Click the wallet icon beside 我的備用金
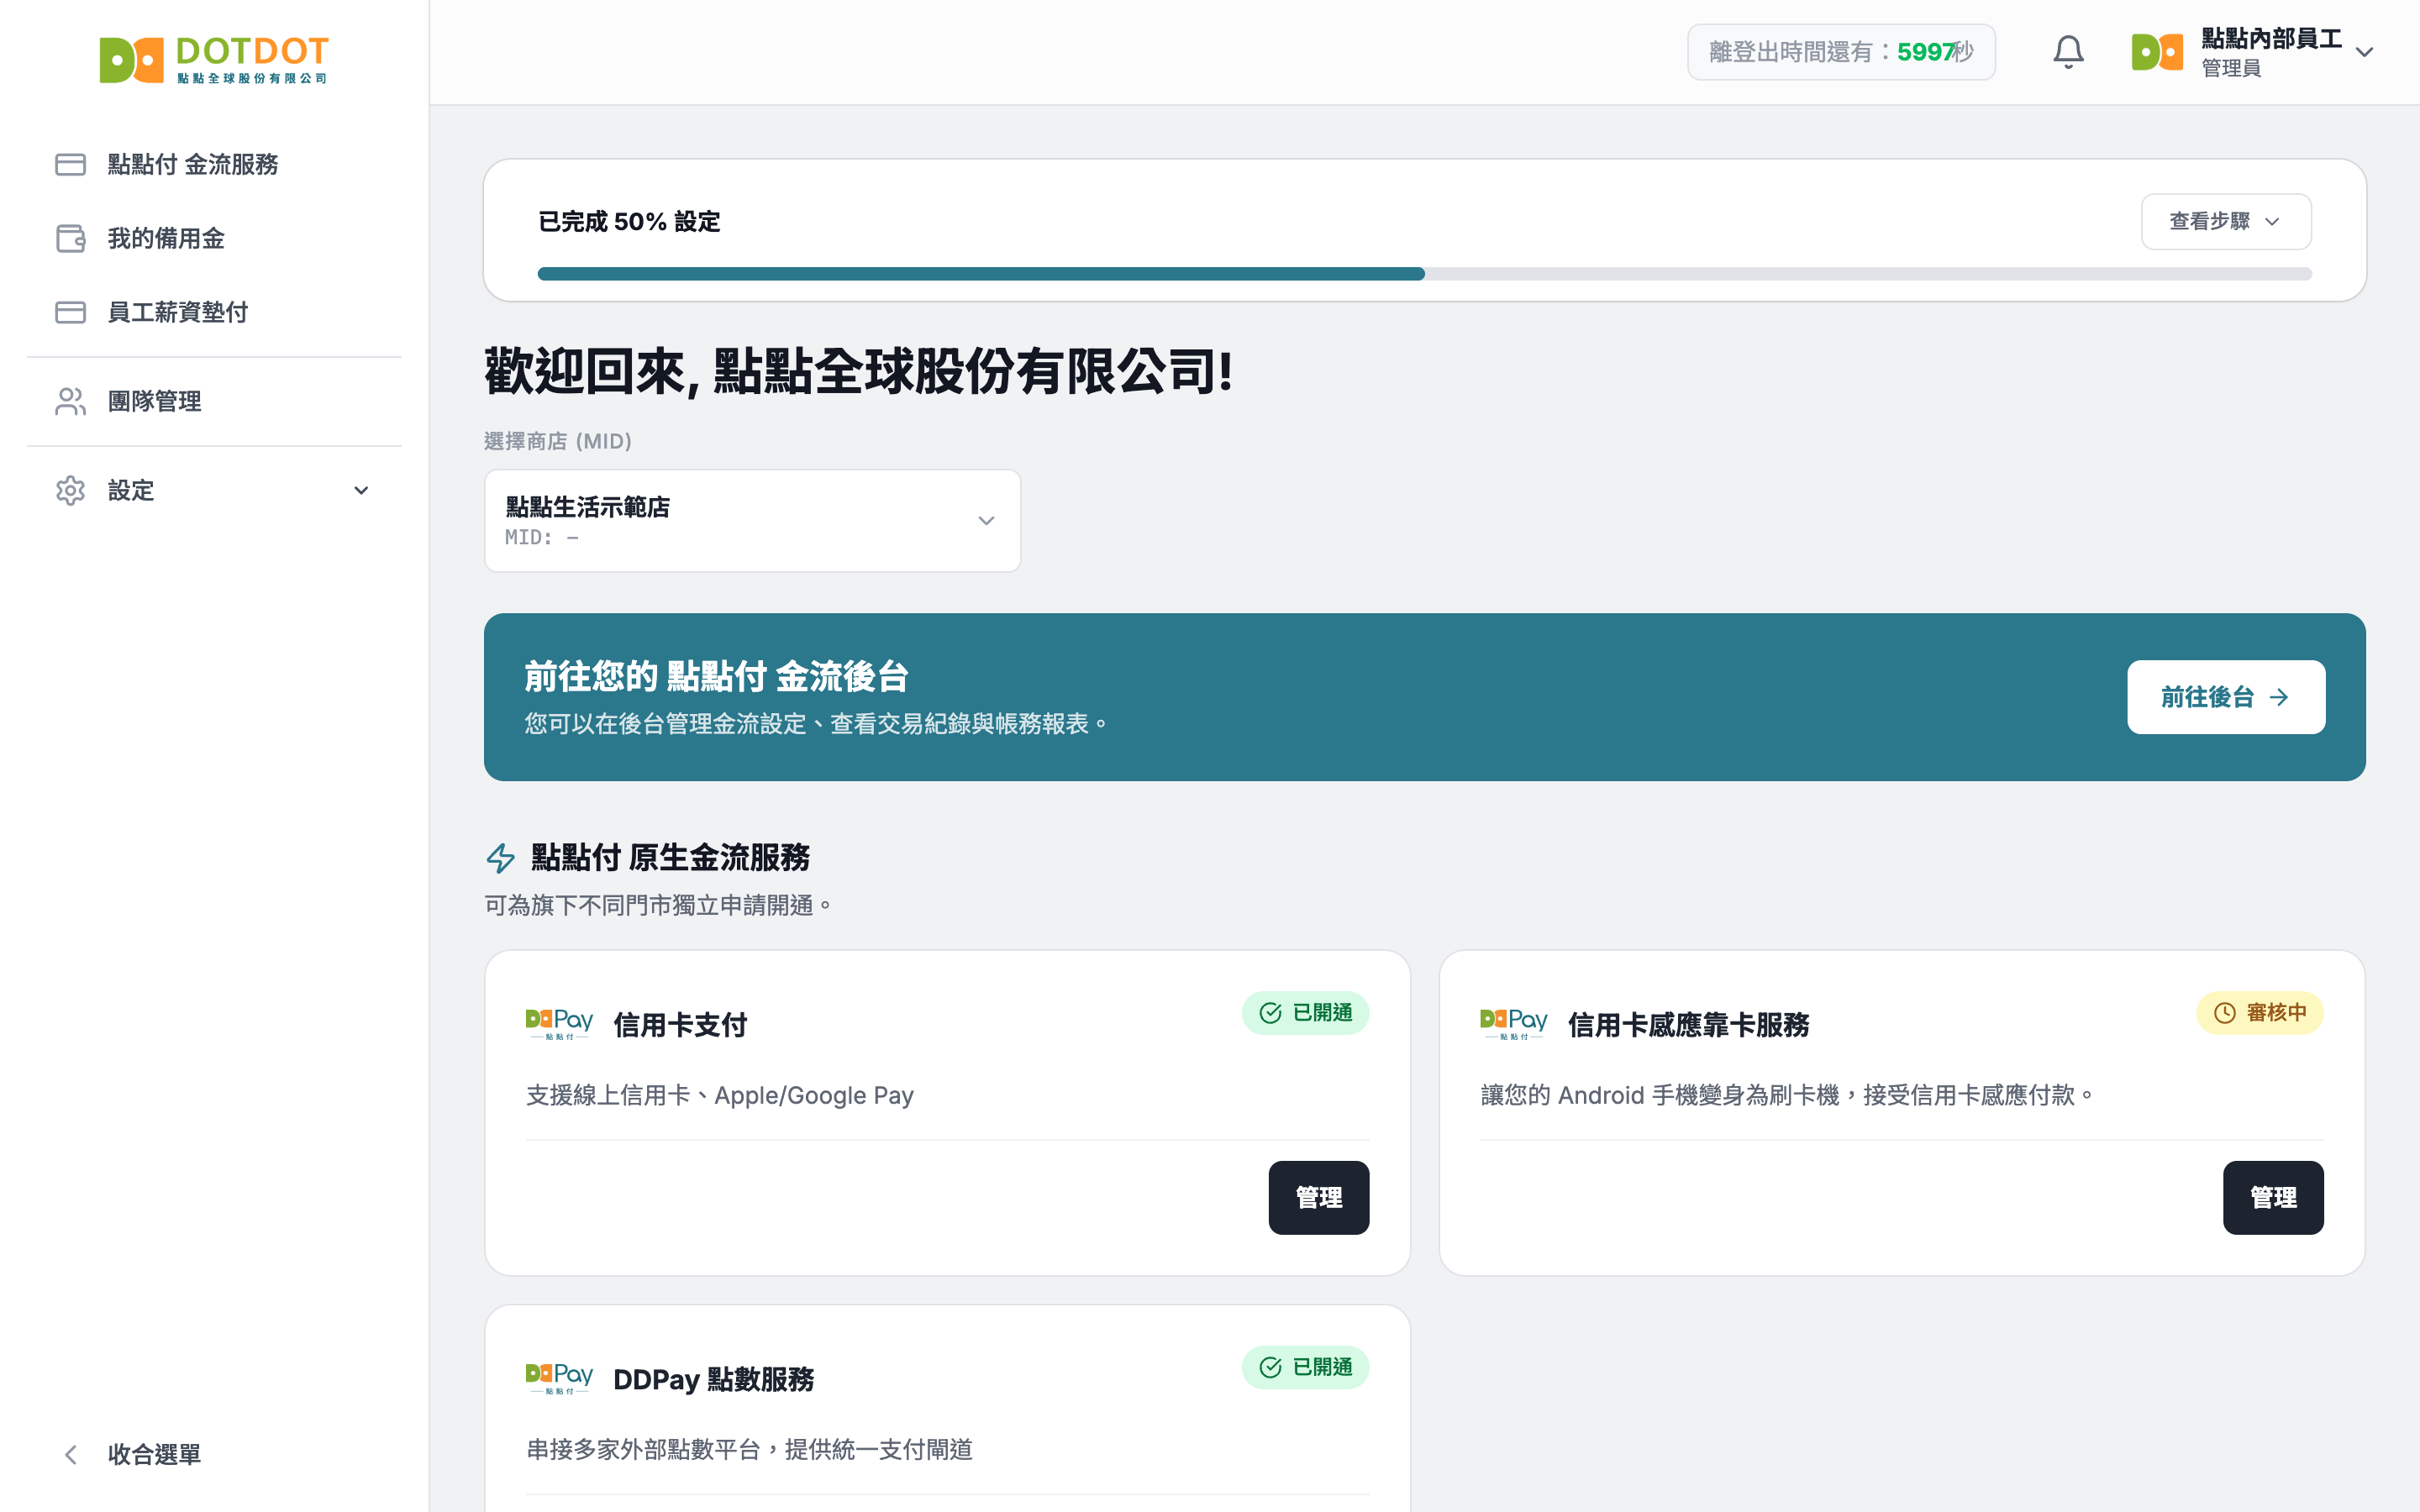The height and width of the screenshot is (1512, 2420). tap(70, 238)
